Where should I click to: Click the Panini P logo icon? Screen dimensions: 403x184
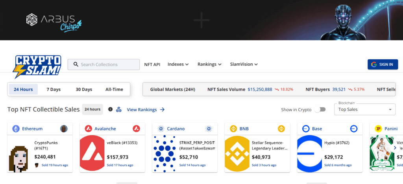click(x=378, y=129)
